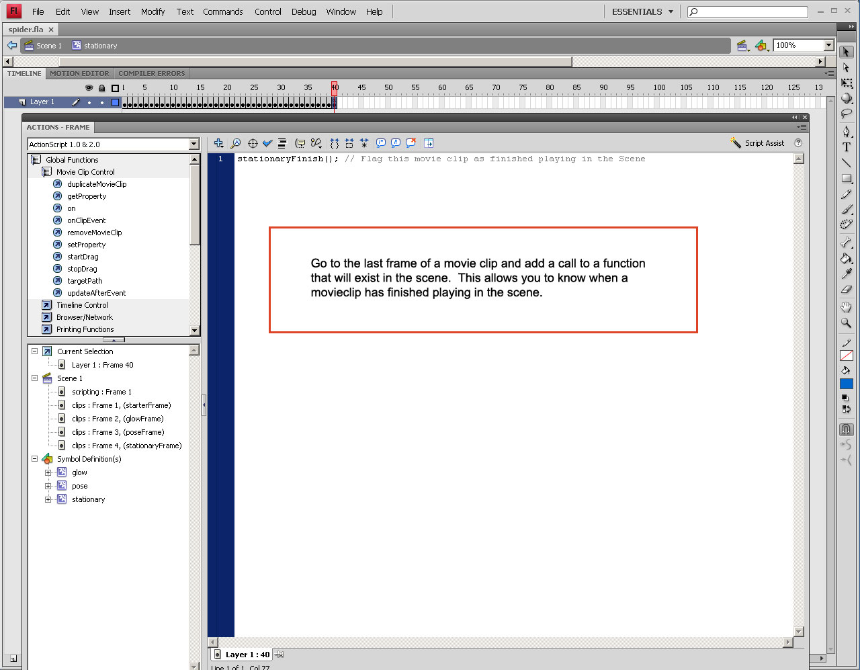Toggle Layer 1 outline square

[x=115, y=103]
